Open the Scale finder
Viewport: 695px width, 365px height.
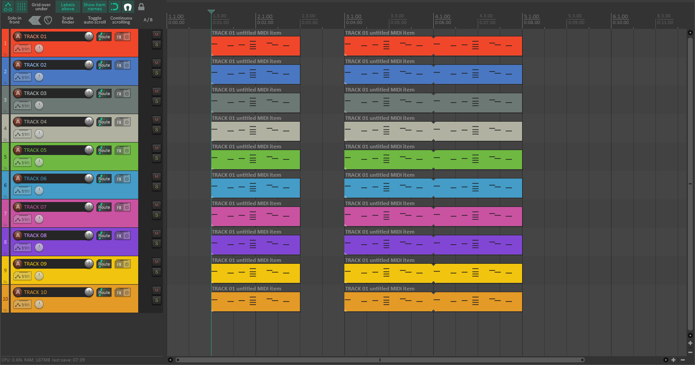68,20
